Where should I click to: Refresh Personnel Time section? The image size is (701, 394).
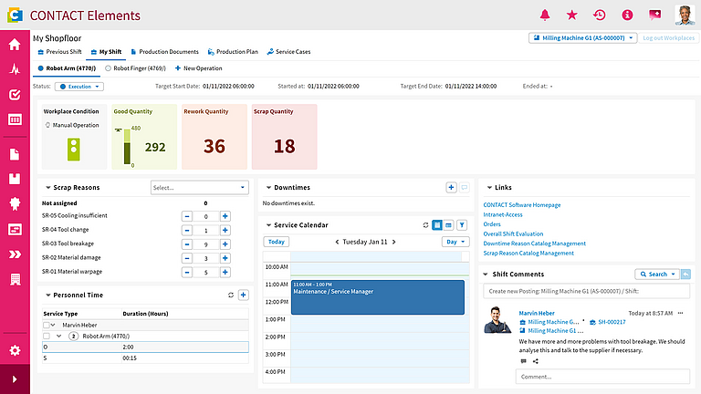pos(231,295)
